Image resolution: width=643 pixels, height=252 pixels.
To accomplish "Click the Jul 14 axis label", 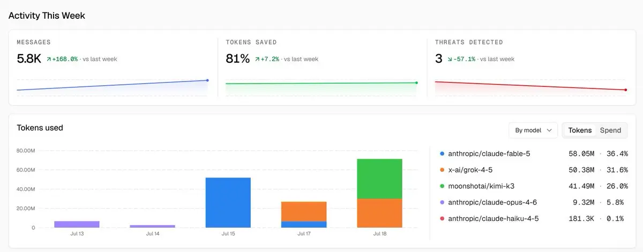I will [152, 234].
